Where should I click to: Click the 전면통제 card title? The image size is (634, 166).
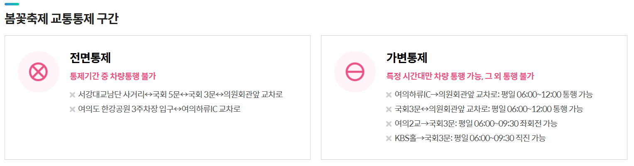tap(90, 58)
